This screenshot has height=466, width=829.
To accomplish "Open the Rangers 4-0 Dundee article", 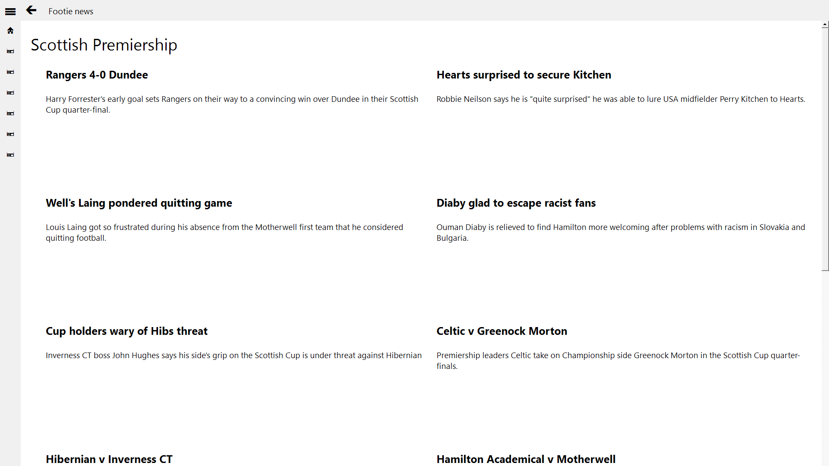I will point(97,75).
